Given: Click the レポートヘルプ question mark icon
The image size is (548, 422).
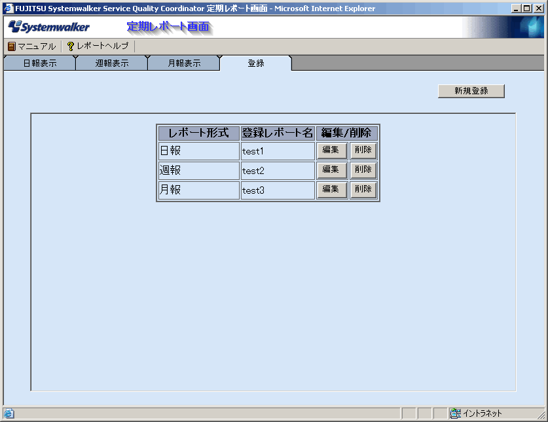Looking at the screenshot, I should click(71, 46).
